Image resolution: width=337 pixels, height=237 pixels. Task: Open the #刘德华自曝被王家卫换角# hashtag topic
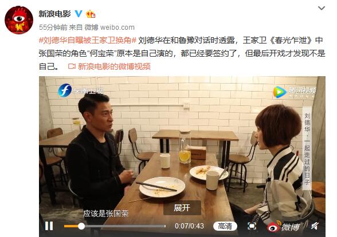(88, 40)
